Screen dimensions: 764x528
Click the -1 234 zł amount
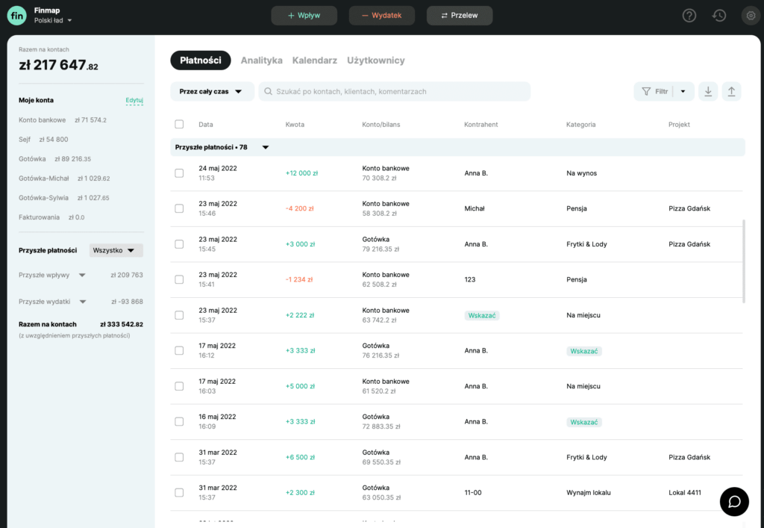pyautogui.click(x=299, y=280)
